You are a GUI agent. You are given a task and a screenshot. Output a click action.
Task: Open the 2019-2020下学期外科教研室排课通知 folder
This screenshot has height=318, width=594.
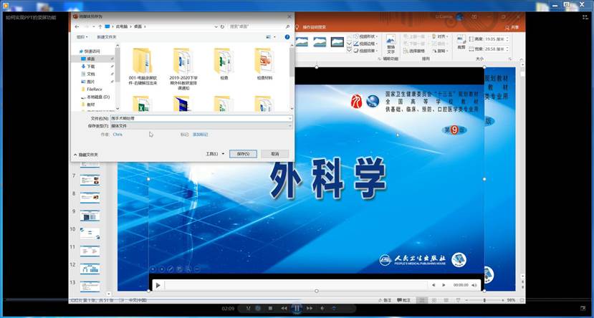click(183, 69)
